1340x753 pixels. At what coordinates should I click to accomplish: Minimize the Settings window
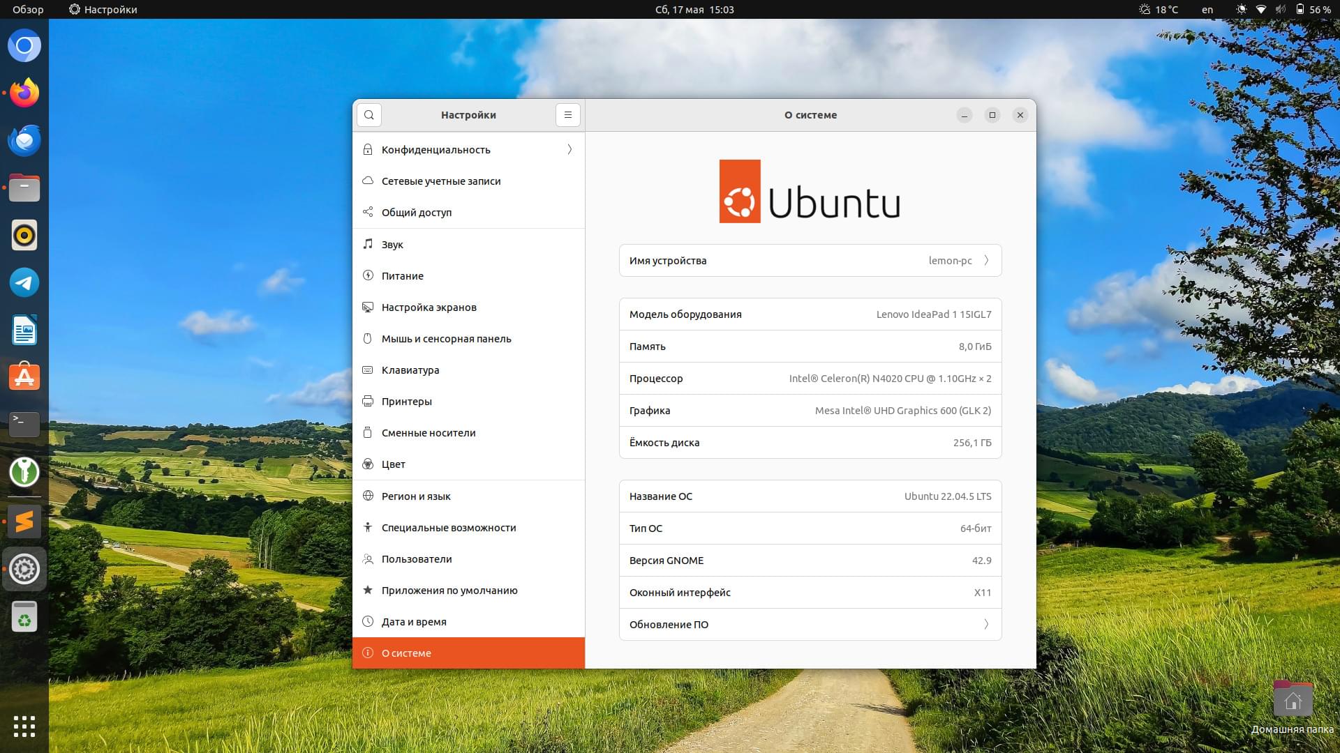click(964, 115)
